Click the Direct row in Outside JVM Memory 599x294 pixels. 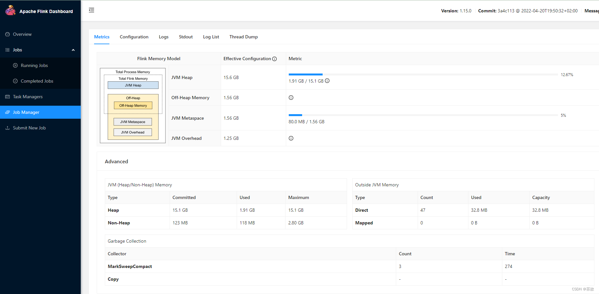point(473,210)
